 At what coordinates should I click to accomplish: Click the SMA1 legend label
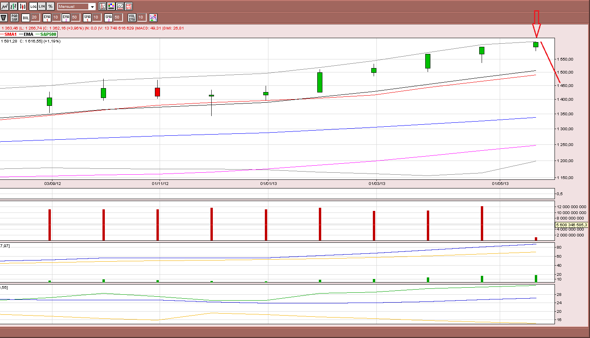pyautogui.click(x=11, y=34)
